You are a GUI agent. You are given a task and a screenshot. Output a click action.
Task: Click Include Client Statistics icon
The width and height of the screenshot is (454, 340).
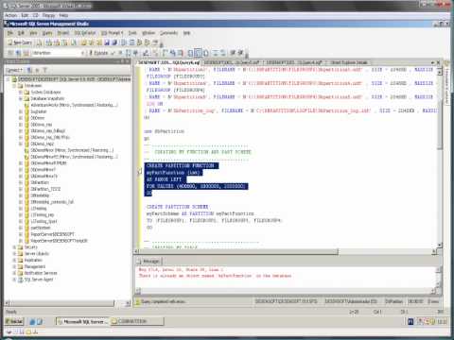pos(172,53)
